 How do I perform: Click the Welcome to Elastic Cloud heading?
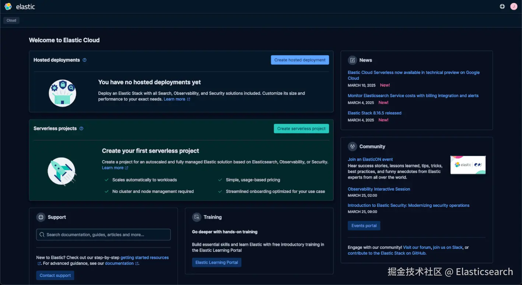coord(64,40)
